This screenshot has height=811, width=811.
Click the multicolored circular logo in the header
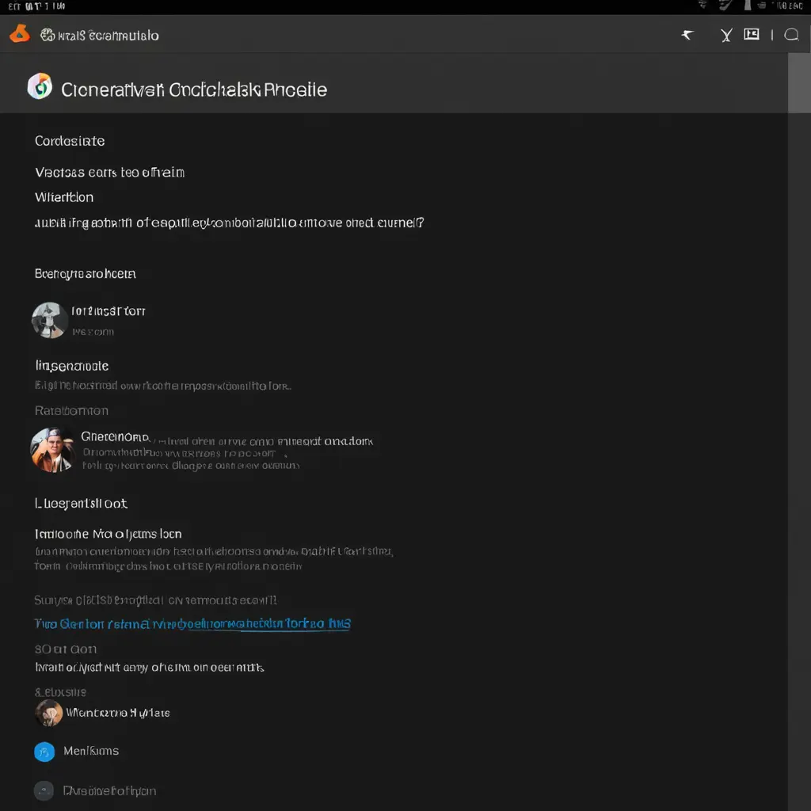click(40, 86)
